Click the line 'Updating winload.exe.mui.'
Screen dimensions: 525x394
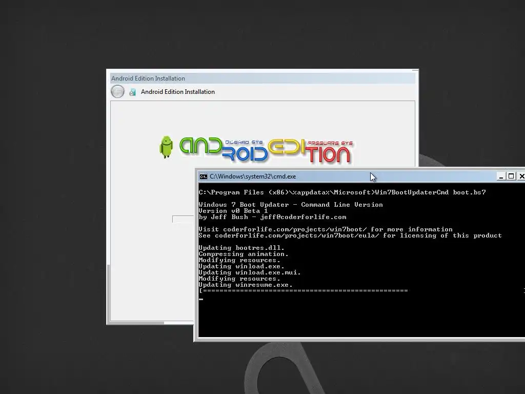250,272
